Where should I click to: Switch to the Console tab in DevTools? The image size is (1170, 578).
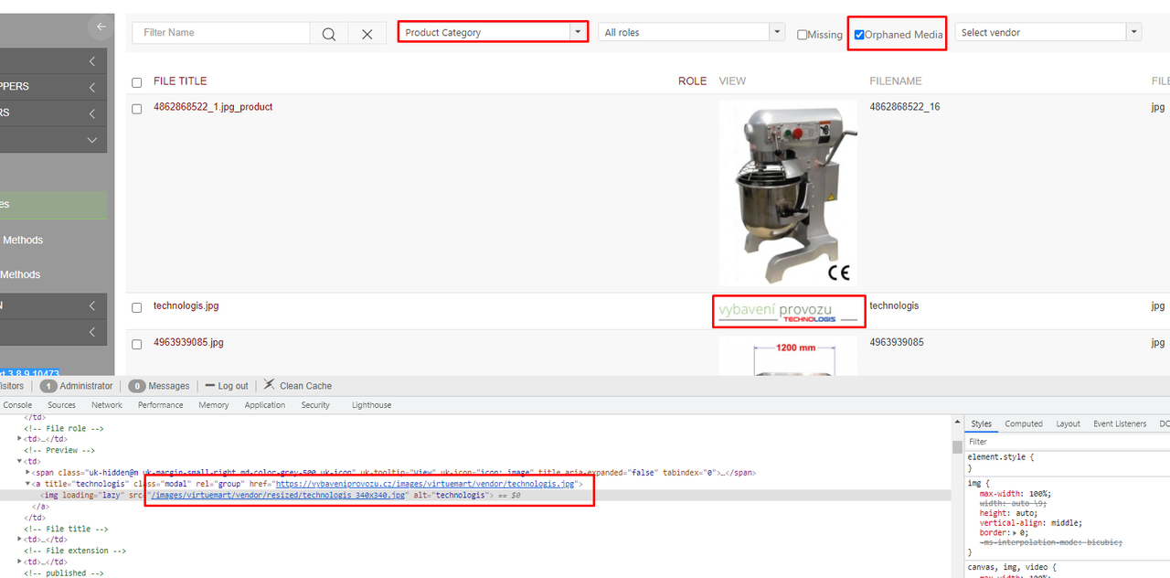point(18,405)
